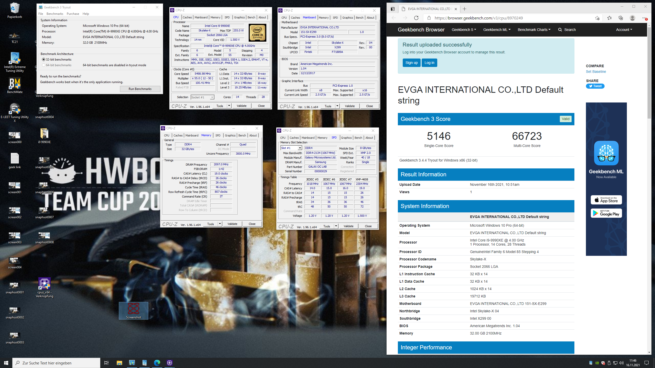Open the Papierkorb recycle bin icon
The image size is (655, 368).
click(15, 10)
